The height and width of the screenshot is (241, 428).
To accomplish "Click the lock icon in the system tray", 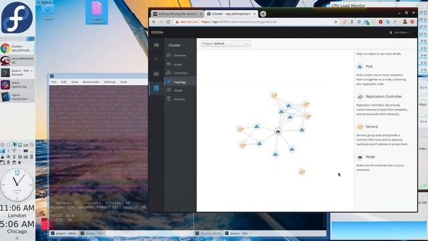I will pos(3,157).
